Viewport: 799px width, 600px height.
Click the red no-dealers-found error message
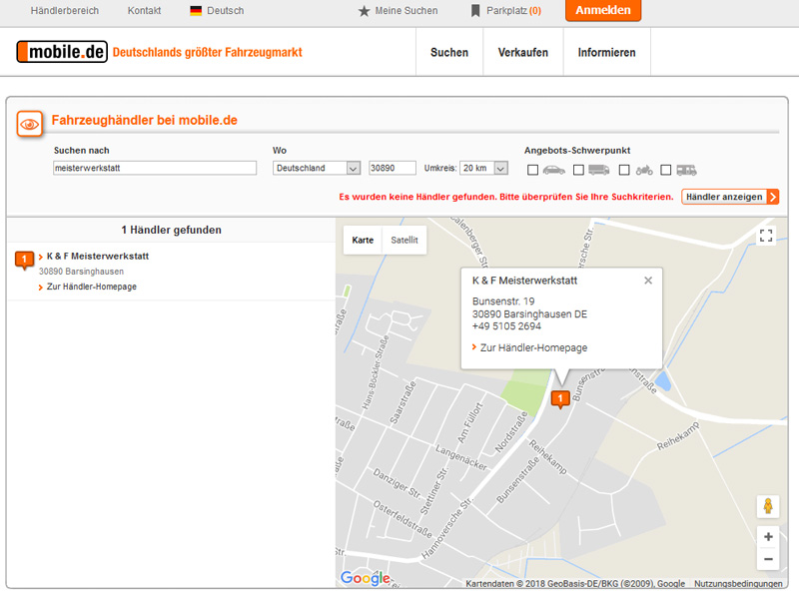506,197
